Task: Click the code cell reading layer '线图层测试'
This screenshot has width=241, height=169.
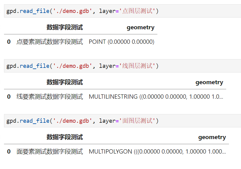Action: coord(123,66)
